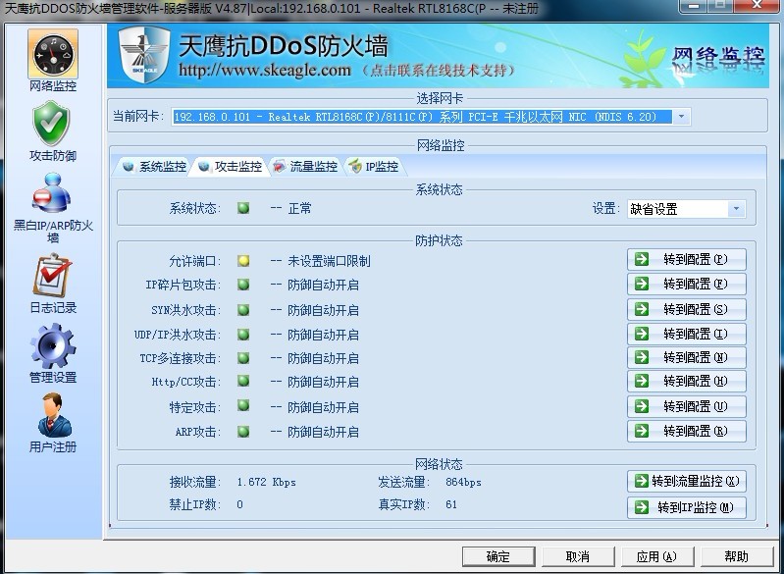Click the yellow 允许端口 status indicator

click(243, 260)
